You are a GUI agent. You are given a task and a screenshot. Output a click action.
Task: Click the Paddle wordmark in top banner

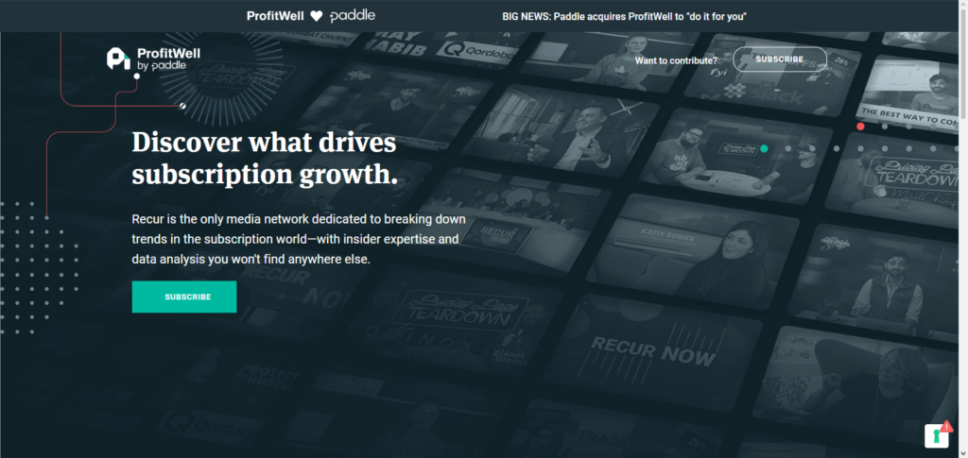coord(354,16)
